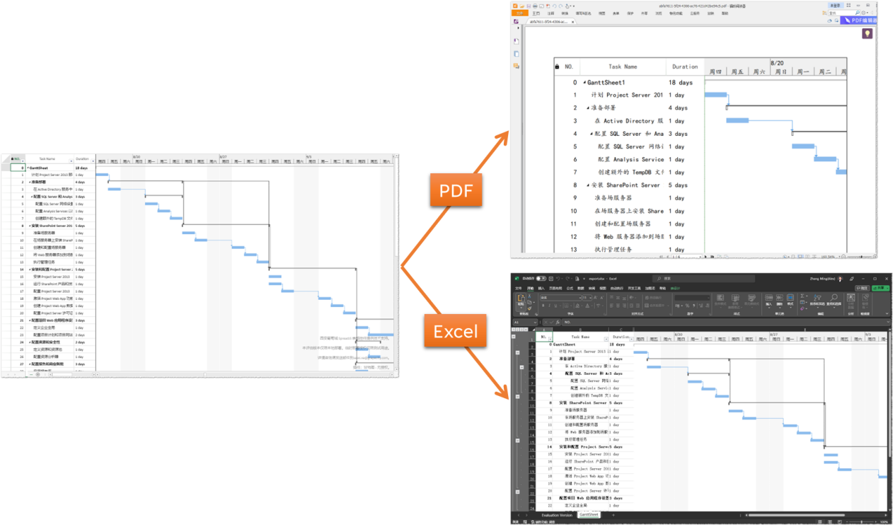
Task: Open NO. filter dropdown in Excel sheet
Action: [x=550, y=338]
